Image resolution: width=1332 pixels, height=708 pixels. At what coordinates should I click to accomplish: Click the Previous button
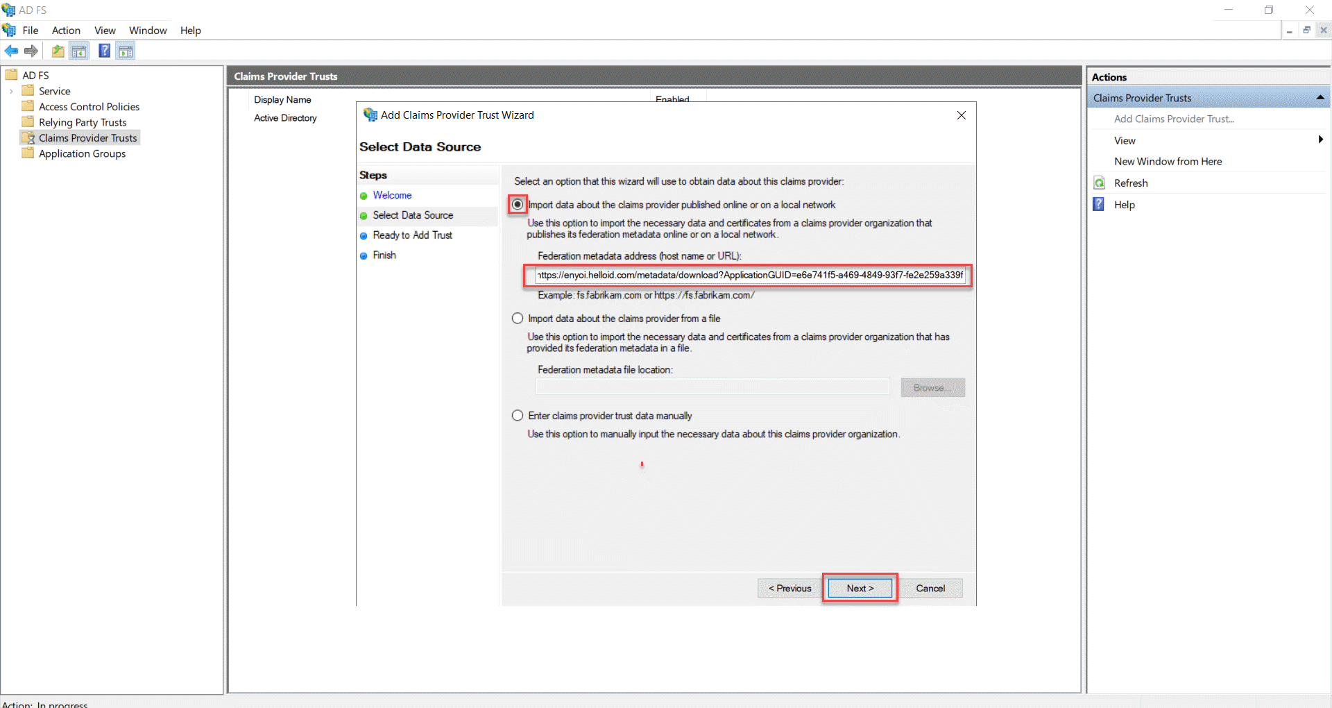(789, 588)
